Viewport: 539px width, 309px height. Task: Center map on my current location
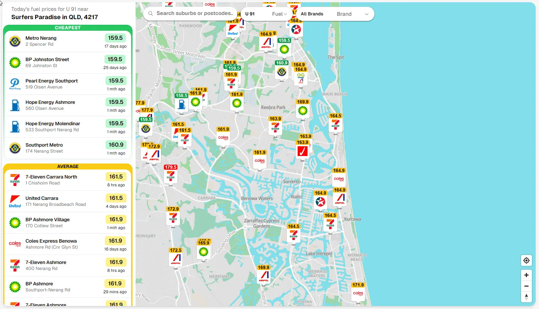[x=526, y=260]
